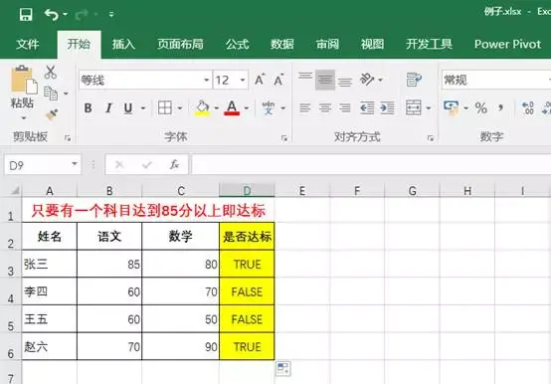Apply Comma Style icon
This screenshot has height=384, width=551.
click(500, 107)
